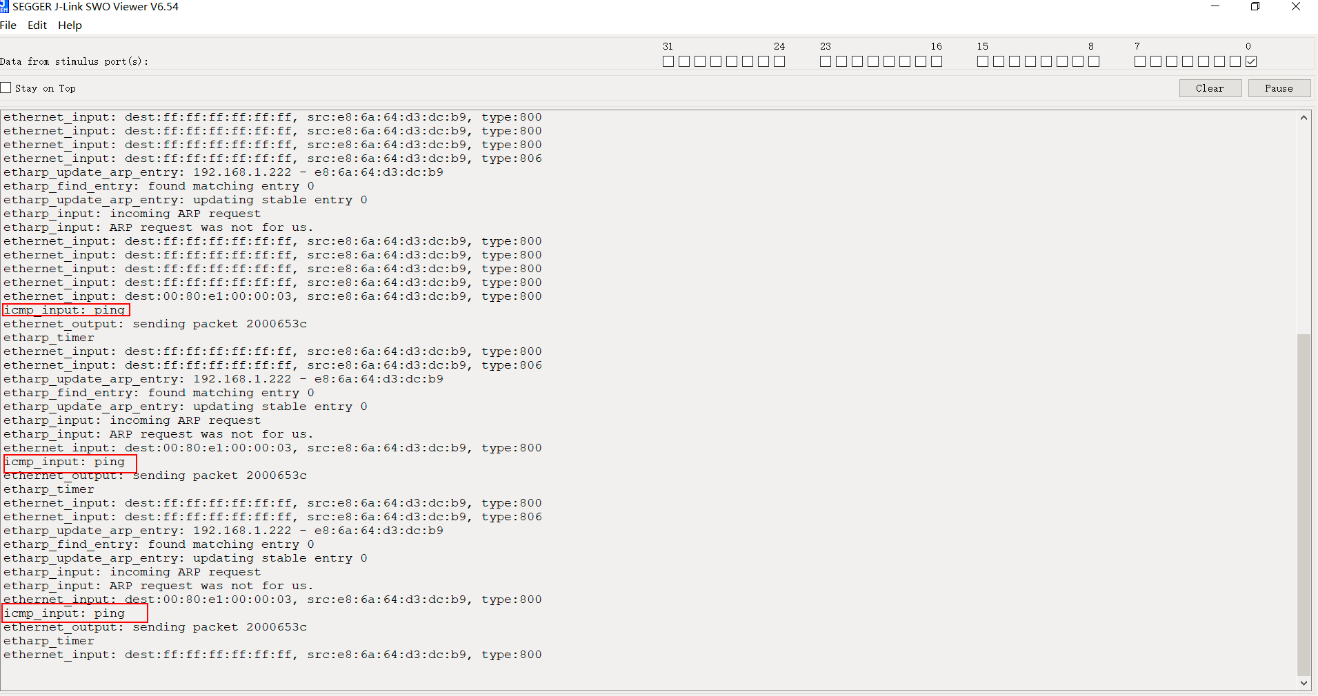This screenshot has height=696, width=1318.
Task: Enable stimulus port 24 checkbox
Action: tap(779, 61)
